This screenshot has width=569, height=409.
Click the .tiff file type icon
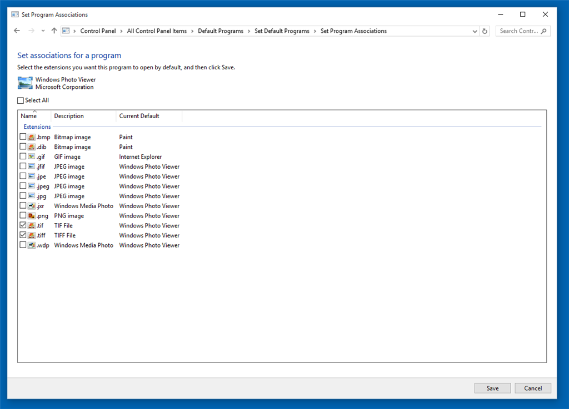tap(32, 235)
